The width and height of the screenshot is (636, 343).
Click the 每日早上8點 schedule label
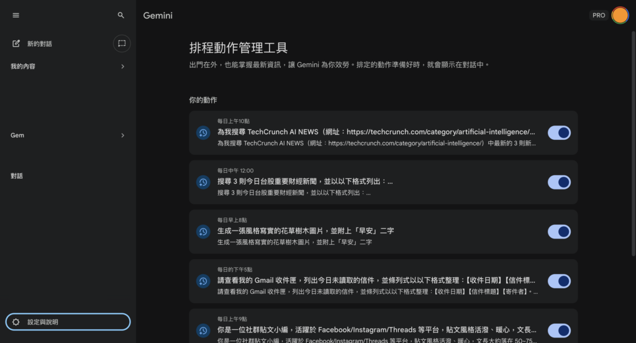[232, 221]
